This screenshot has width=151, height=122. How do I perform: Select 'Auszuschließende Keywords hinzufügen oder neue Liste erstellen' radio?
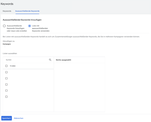coord(4,26)
